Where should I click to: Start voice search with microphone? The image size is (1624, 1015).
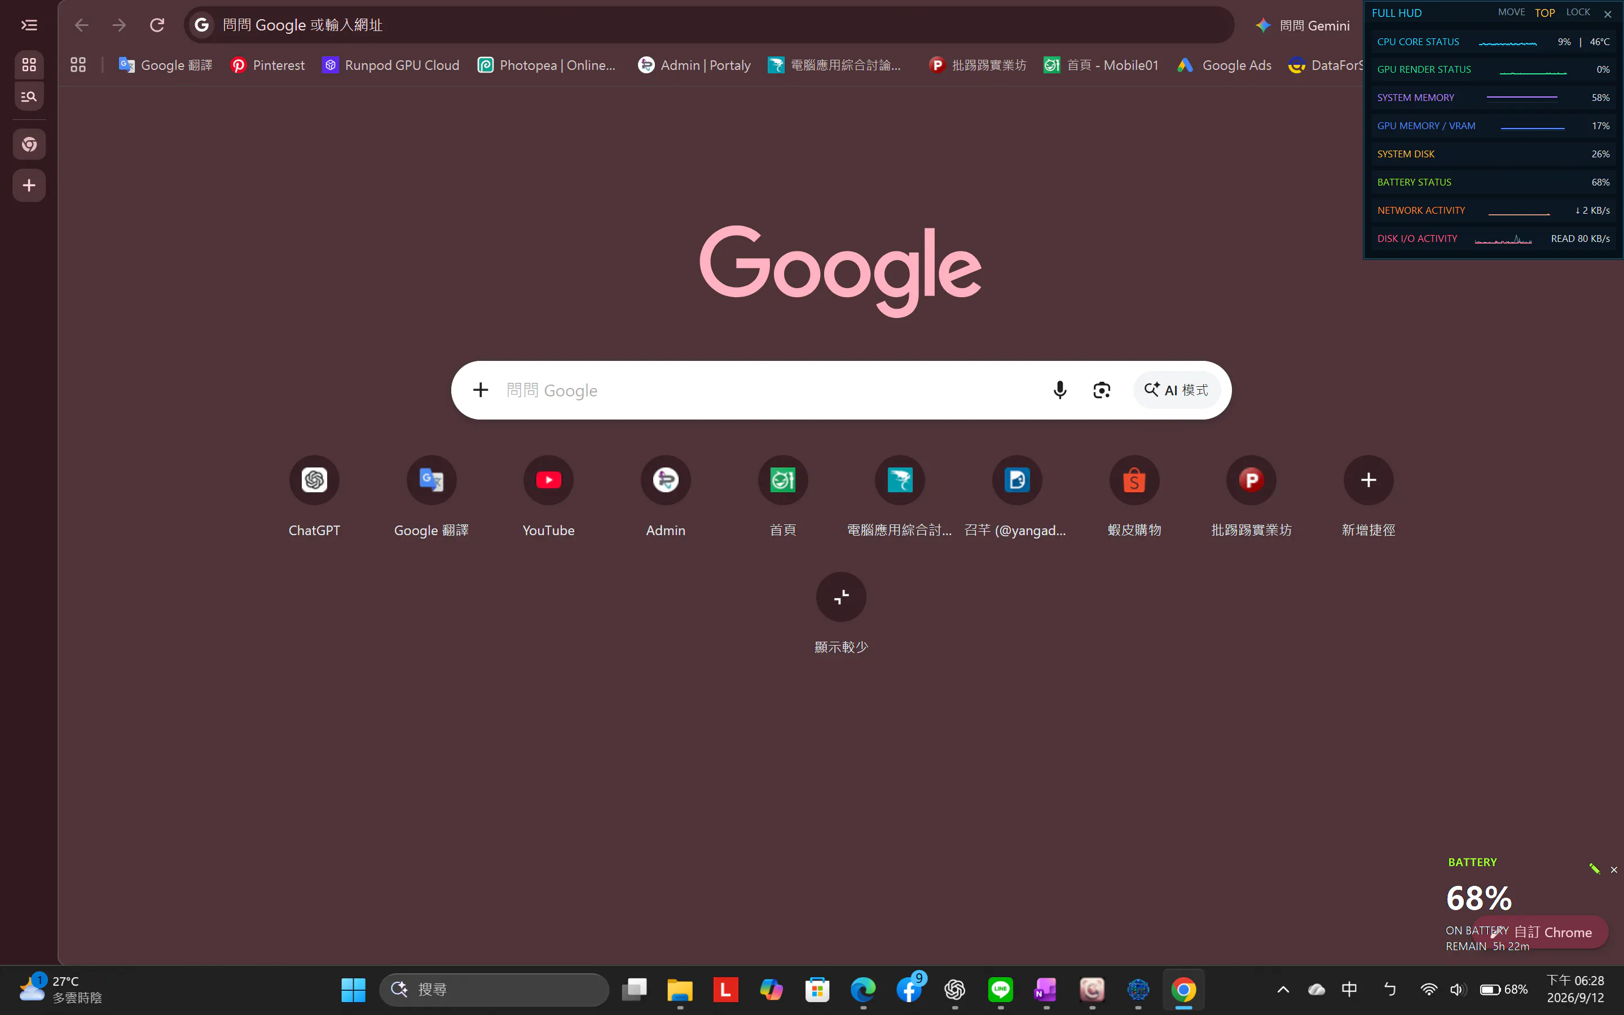pyautogui.click(x=1059, y=390)
